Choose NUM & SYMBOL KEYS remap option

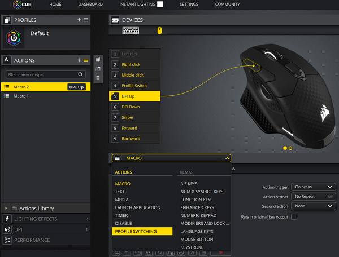(202, 192)
